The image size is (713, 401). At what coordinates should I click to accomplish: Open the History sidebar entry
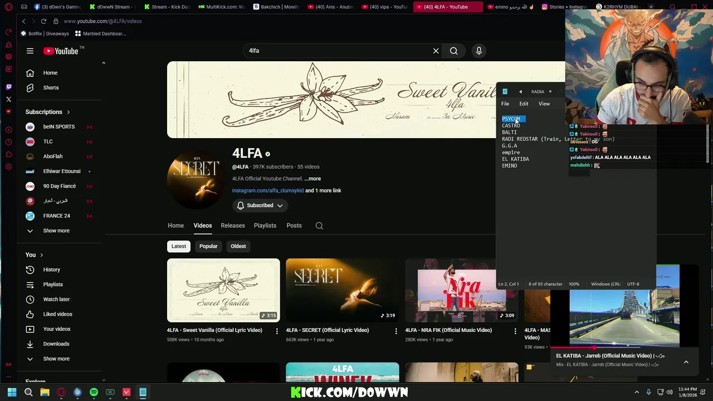[51, 270]
